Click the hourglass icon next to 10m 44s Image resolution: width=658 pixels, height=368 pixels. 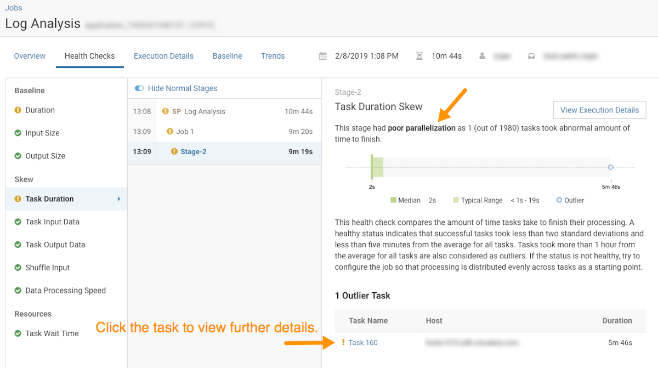(x=419, y=56)
